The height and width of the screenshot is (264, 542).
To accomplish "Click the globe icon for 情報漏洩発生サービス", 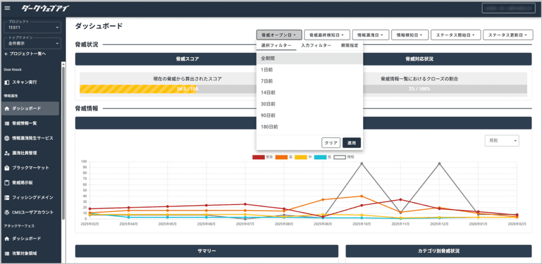I will pos(7,138).
